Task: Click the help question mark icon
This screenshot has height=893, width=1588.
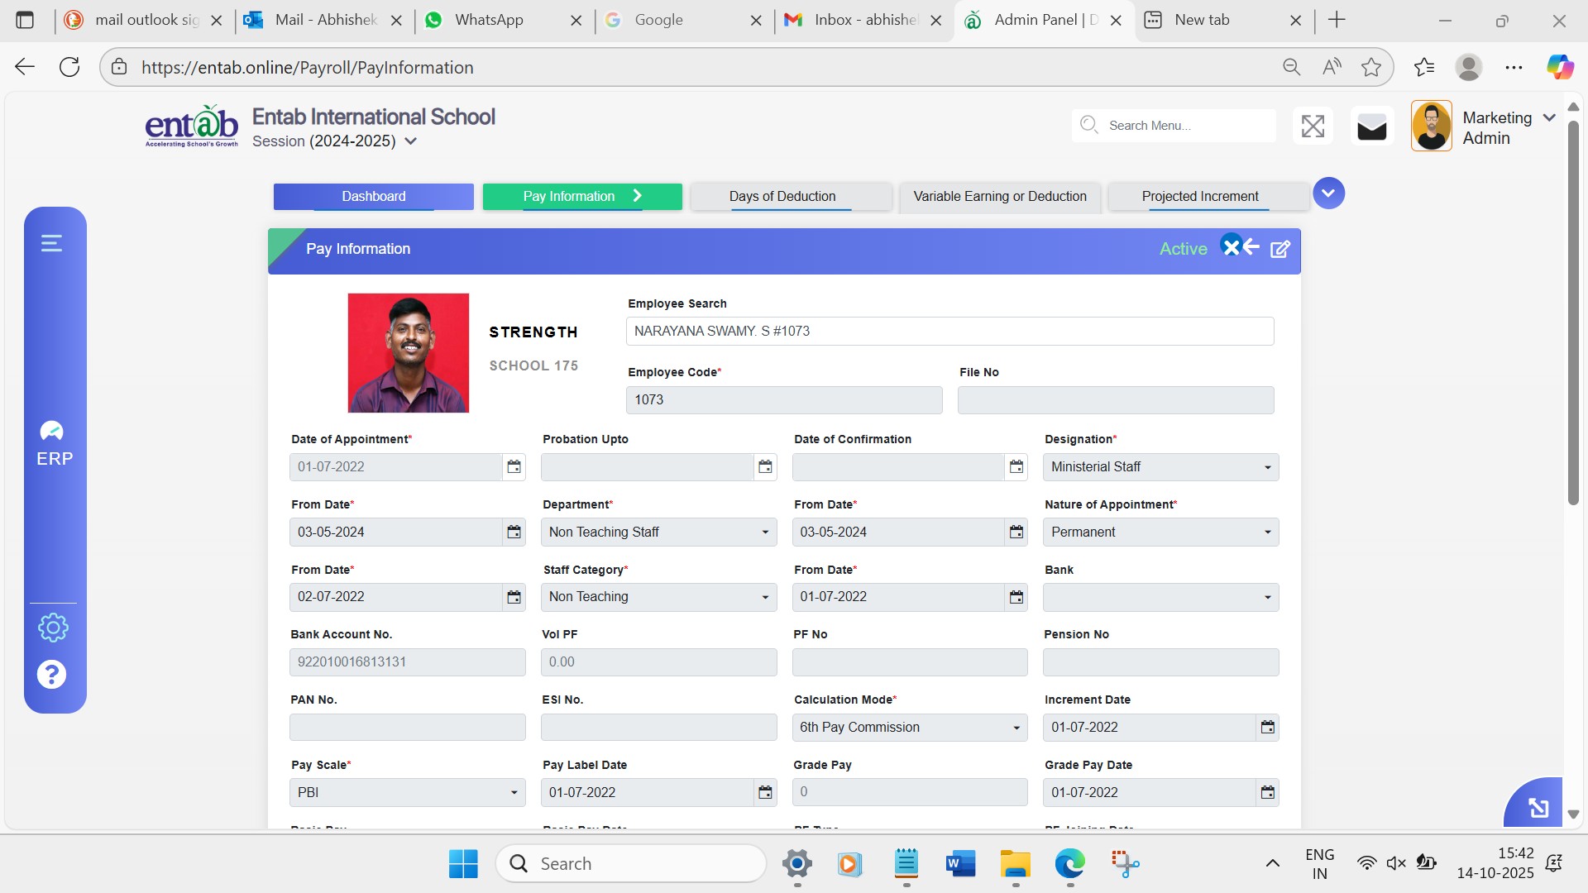Action: [x=51, y=675]
